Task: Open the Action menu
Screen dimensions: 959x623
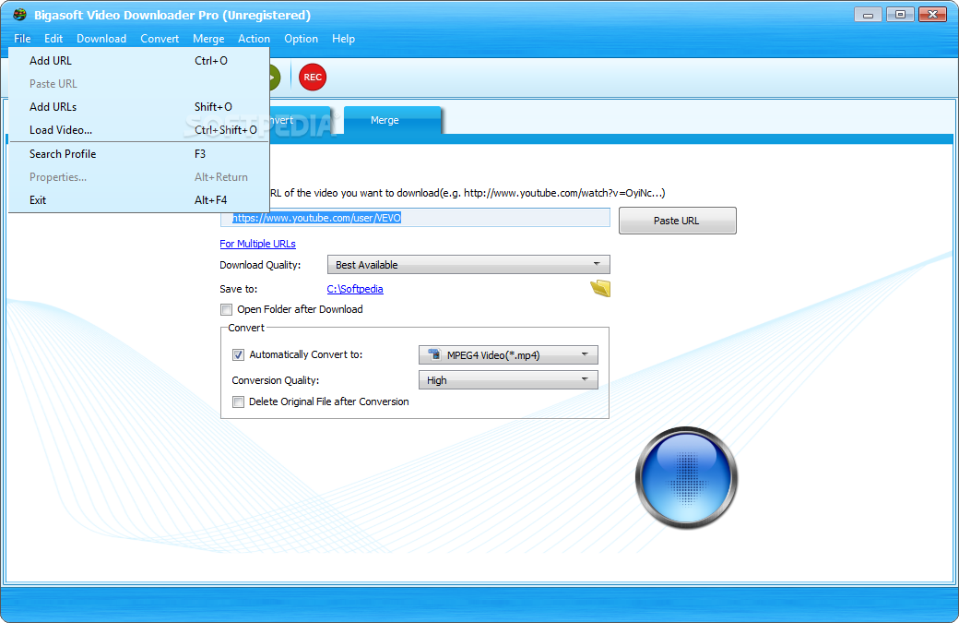Action: point(254,39)
